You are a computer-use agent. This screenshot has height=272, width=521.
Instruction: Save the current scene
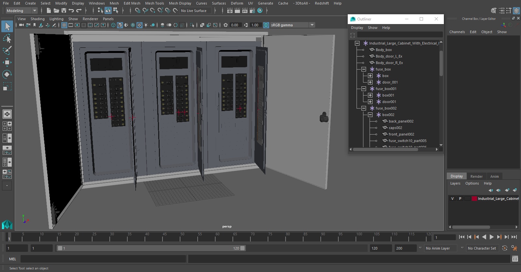click(64, 11)
